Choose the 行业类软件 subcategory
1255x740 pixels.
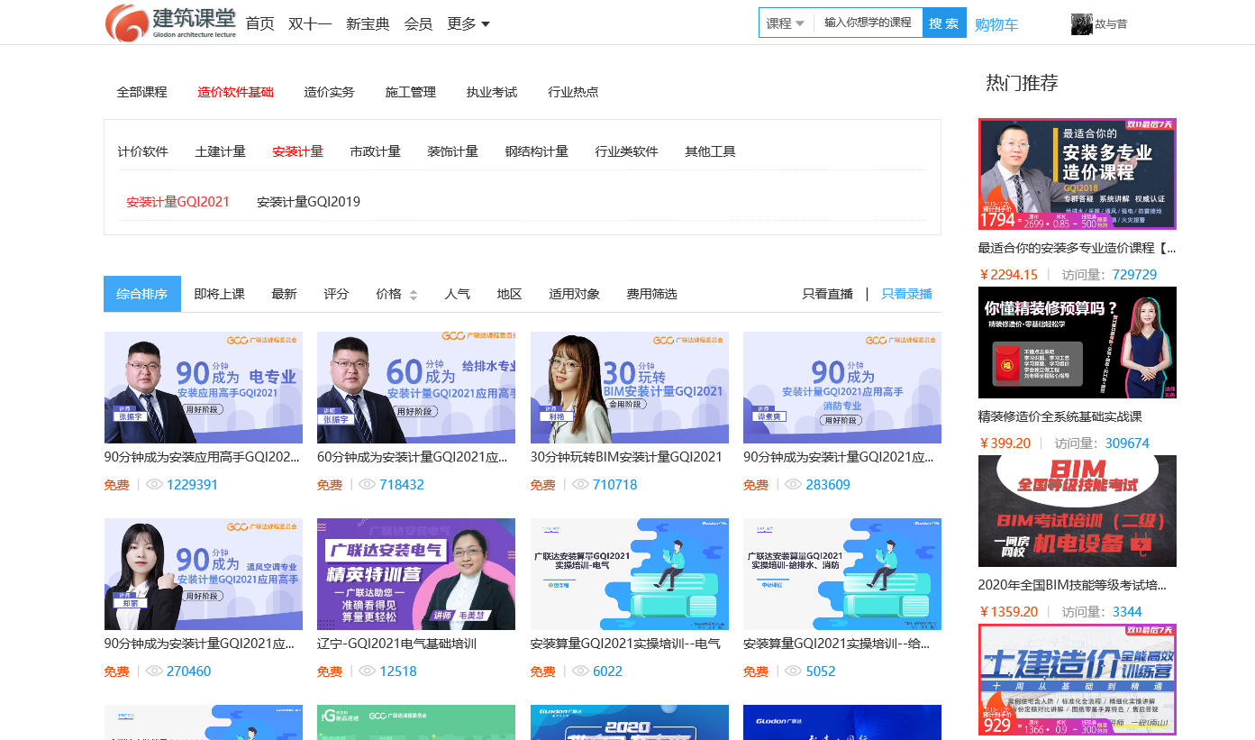[x=626, y=151]
